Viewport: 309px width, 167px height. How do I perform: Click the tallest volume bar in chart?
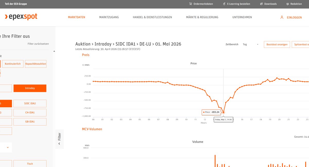point(215,161)
